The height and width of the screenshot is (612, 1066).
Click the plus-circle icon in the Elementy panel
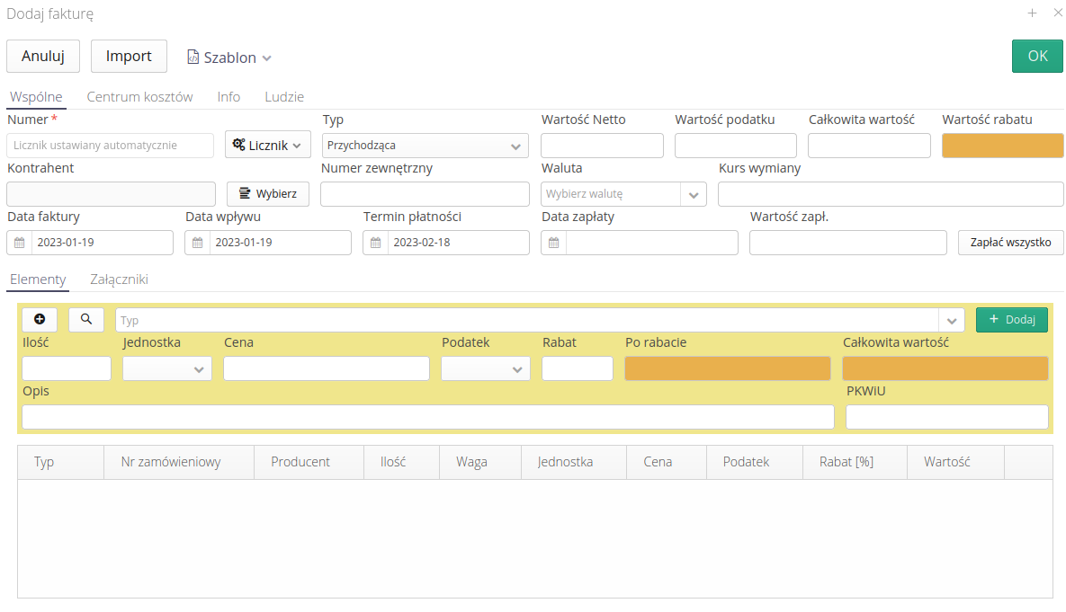click(x=40, y=319)
